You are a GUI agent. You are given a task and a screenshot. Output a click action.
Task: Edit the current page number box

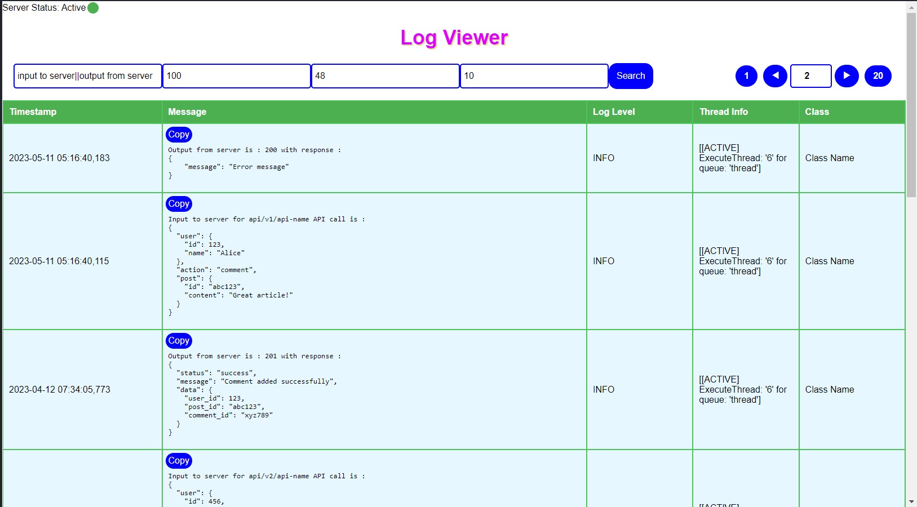(810, 76)
